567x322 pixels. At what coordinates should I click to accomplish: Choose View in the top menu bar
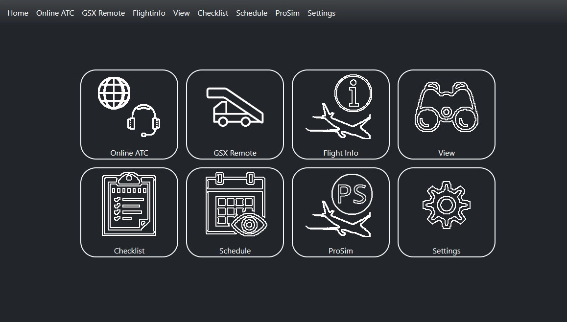pyautogui.click(x=182, y=13)
